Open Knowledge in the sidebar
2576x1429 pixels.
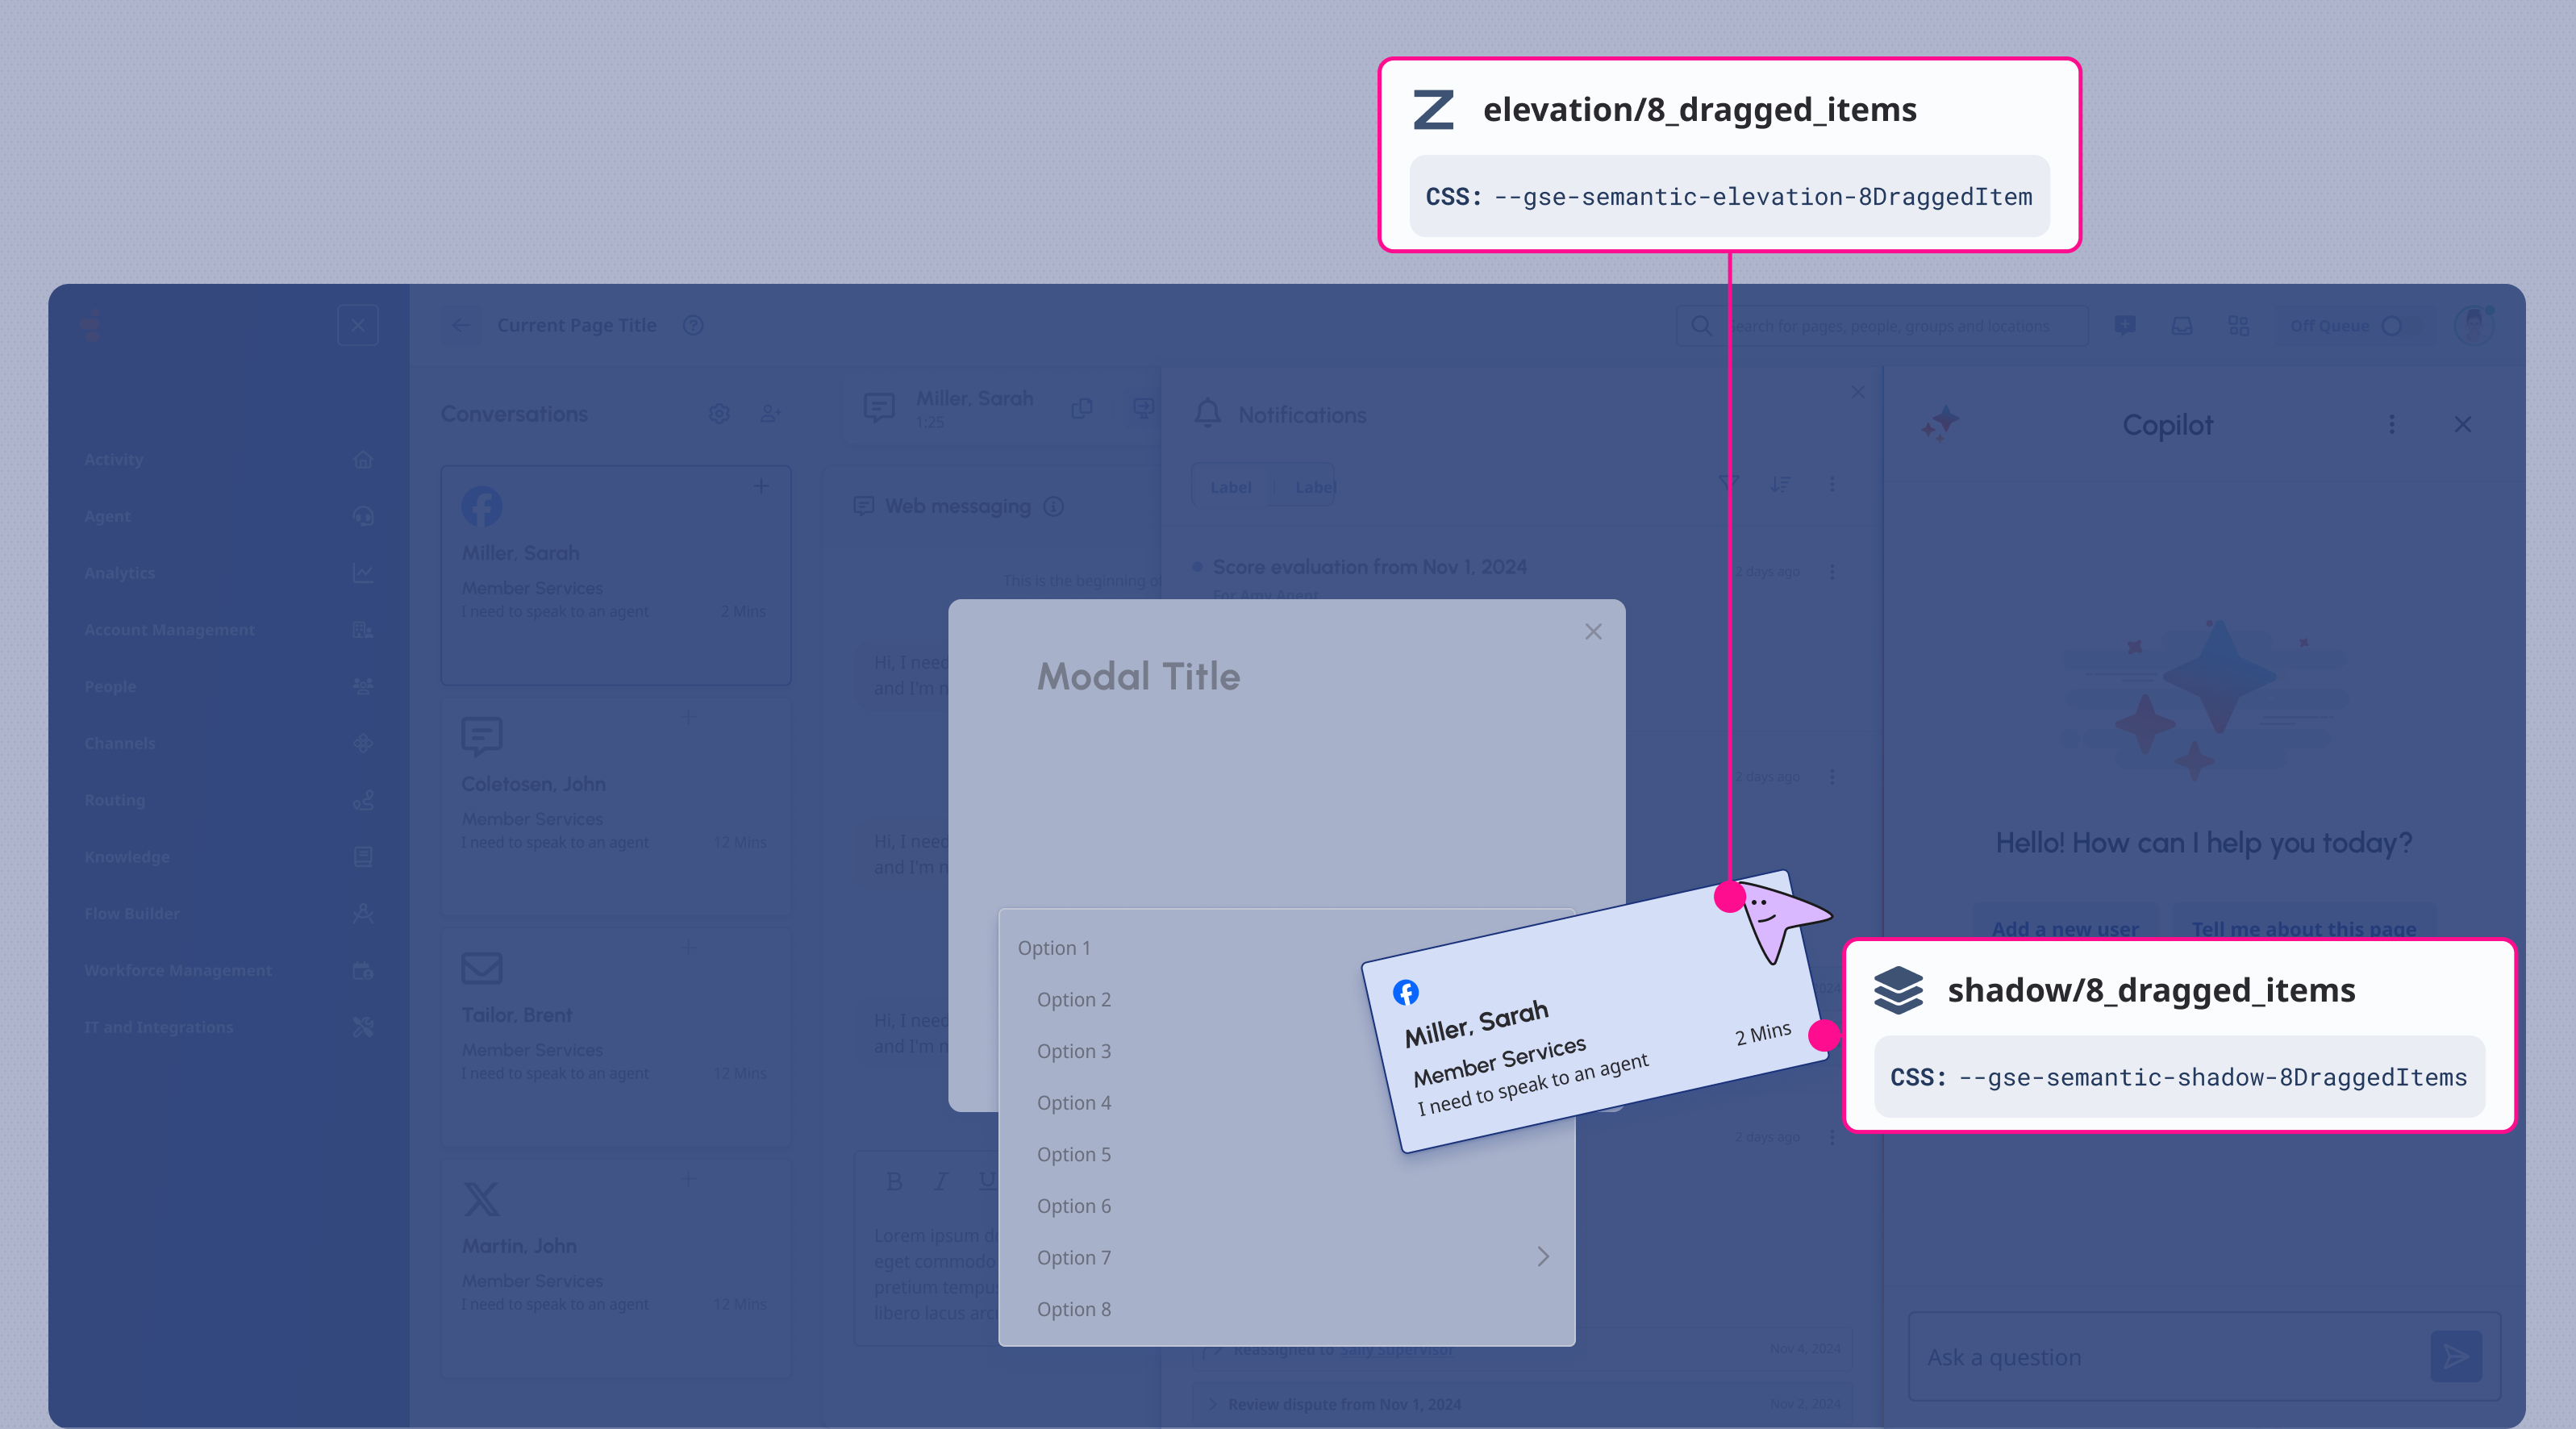[229, 857]
